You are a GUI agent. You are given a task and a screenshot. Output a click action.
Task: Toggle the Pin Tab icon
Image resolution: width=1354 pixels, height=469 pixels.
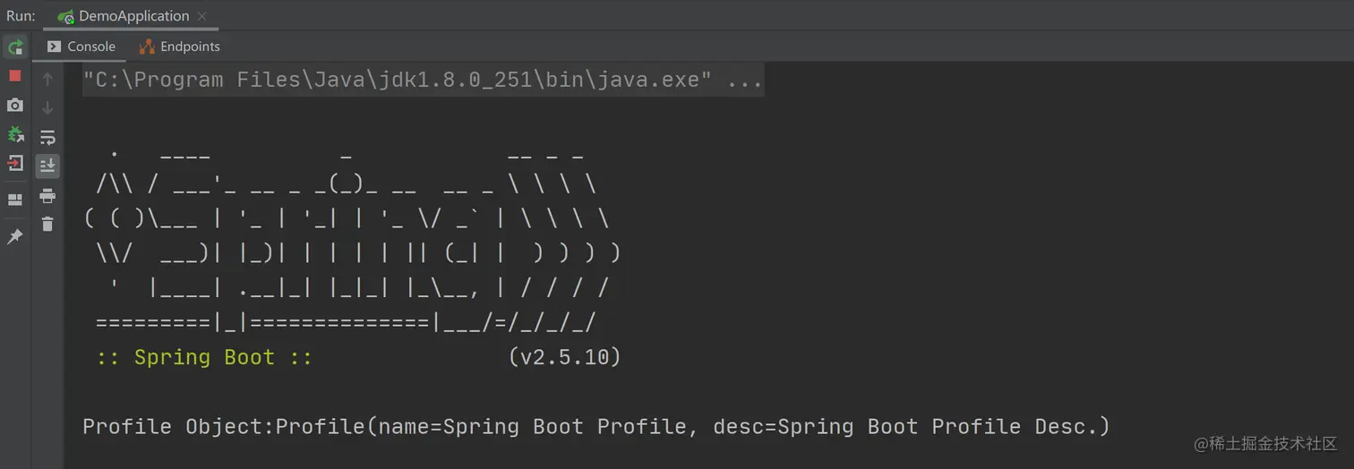click(x=15, y=236)
